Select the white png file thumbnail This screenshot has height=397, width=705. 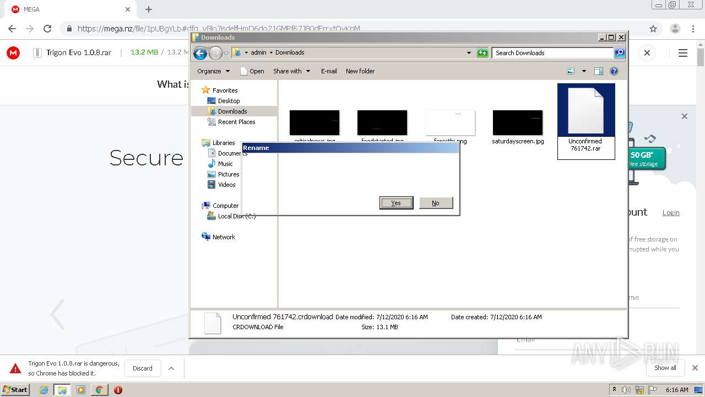click(450, 124)
